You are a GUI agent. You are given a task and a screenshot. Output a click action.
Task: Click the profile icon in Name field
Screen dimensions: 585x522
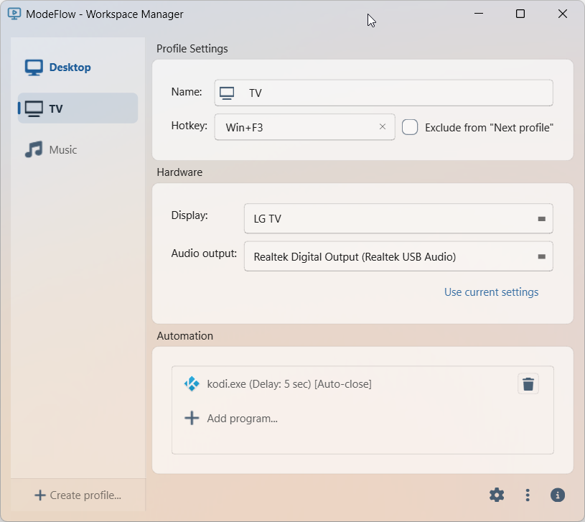227,93
